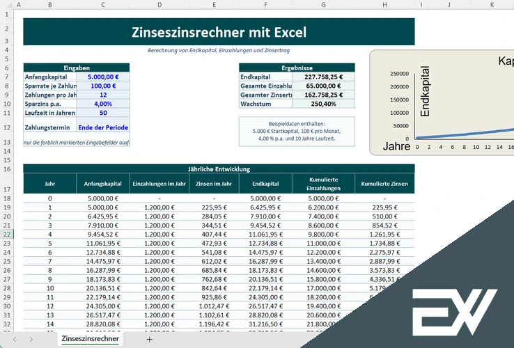Click the previous sheet navigation arrow
This screenshot has height=348, width=514.
tap(13, 340)
